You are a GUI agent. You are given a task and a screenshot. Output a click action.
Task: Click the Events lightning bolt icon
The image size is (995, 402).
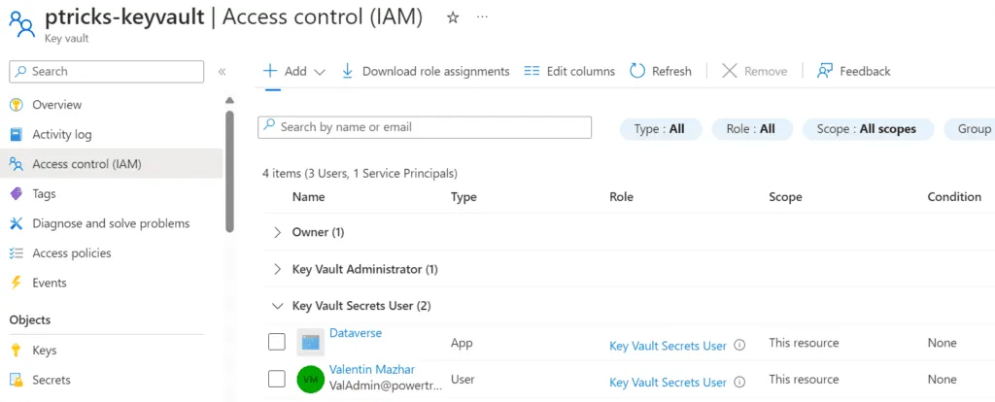17,283
